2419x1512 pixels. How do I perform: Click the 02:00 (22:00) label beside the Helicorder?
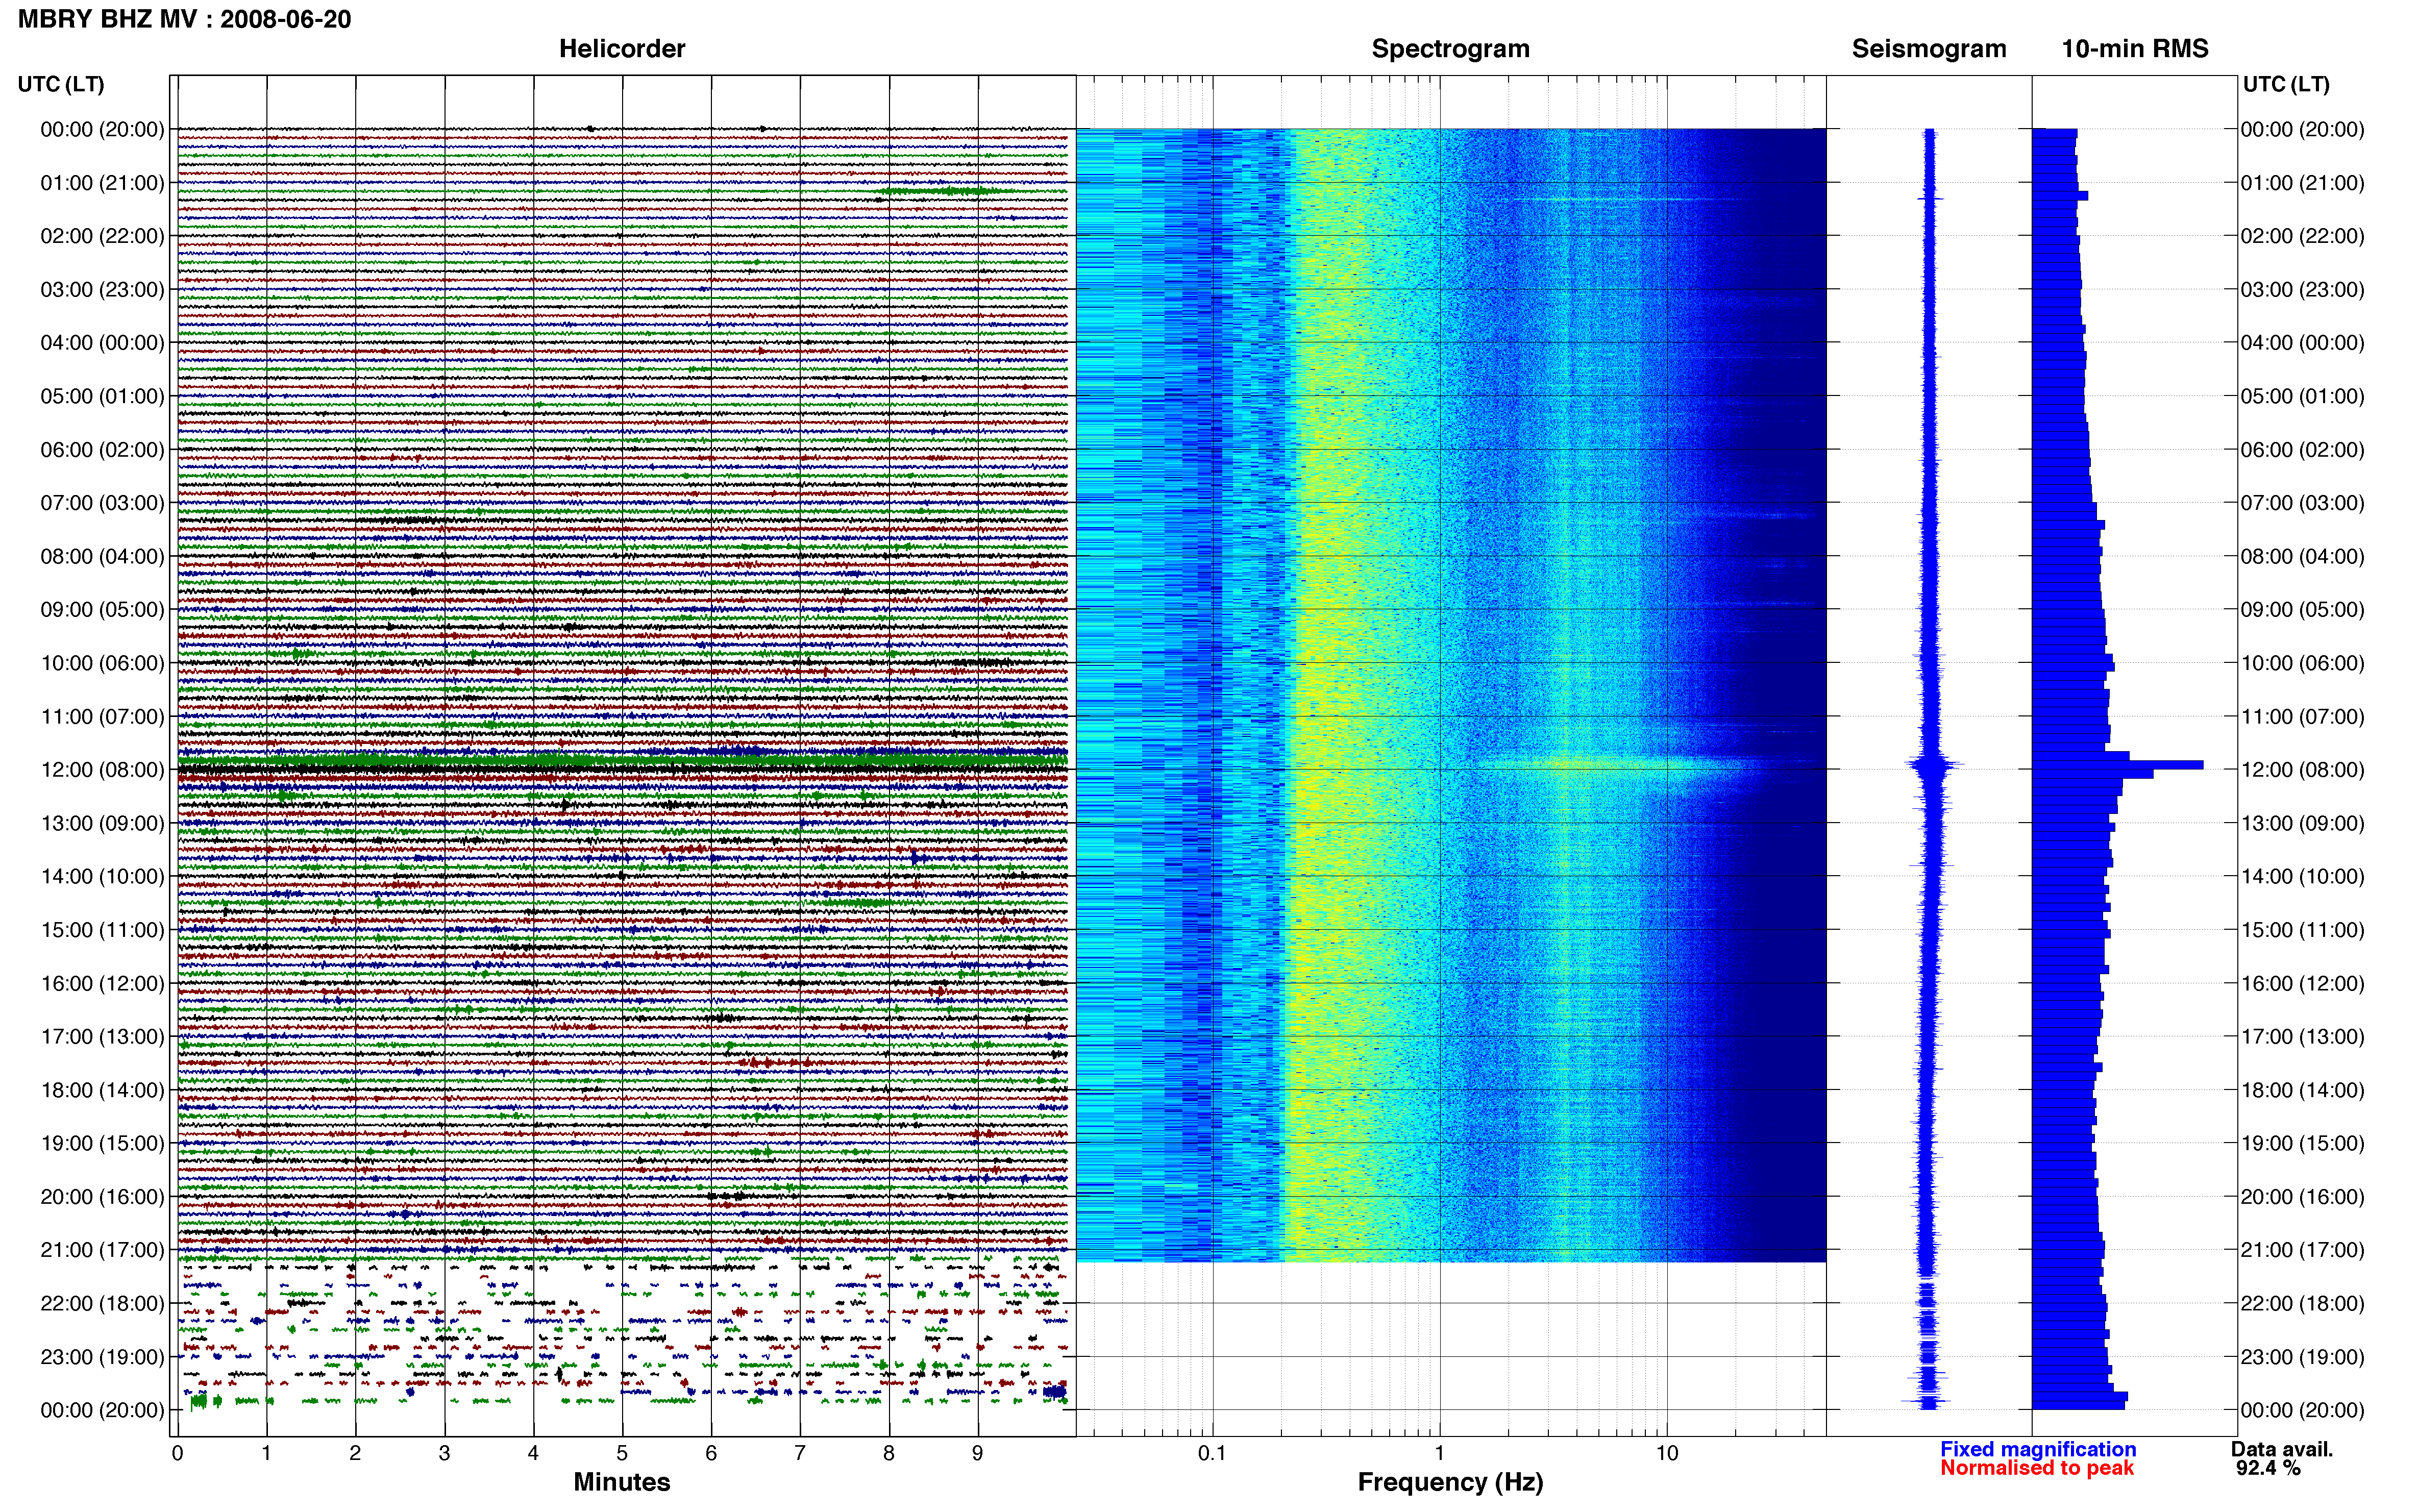pos(102,236)
